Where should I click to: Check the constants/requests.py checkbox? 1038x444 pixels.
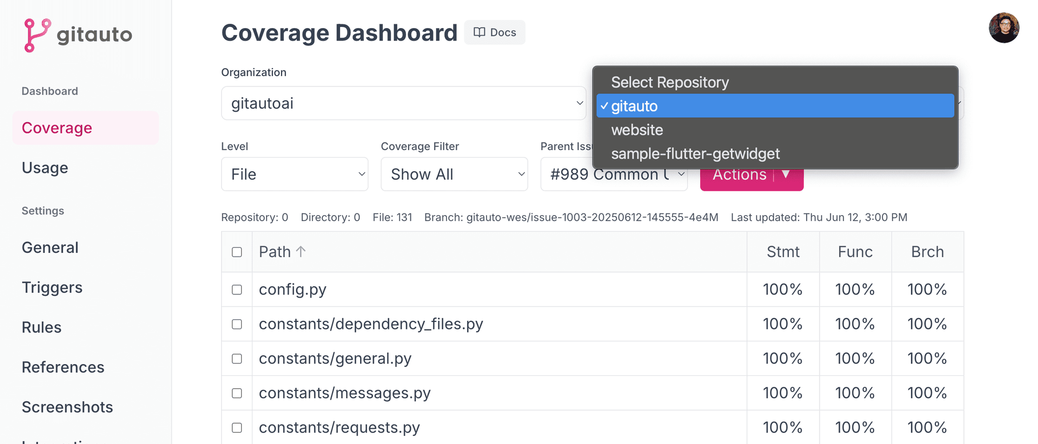pos(237,428)
